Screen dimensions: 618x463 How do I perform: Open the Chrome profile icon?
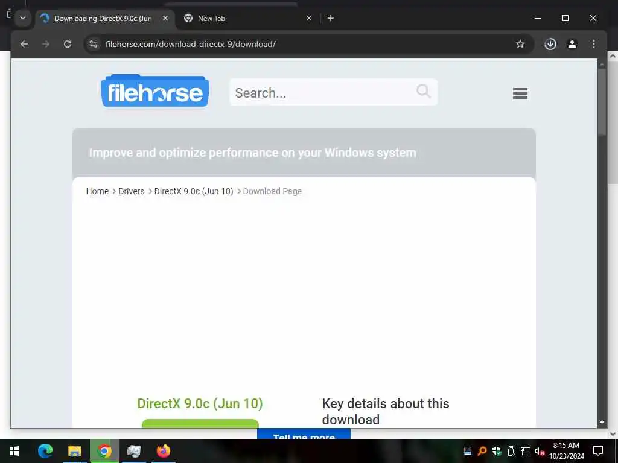tap(572, 44)
